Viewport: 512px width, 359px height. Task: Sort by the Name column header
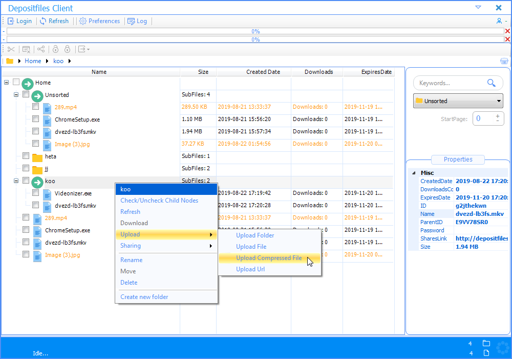tap(99, 72)
